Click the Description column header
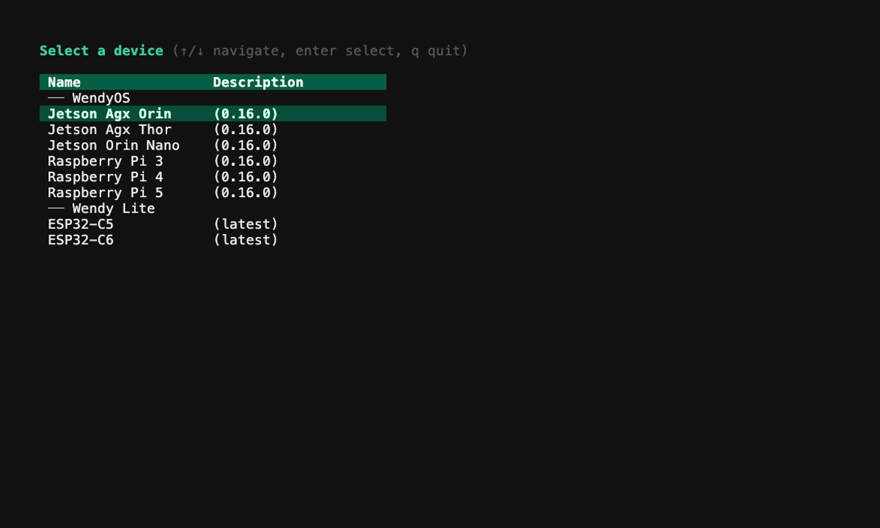Viewport: 880px width, 528px height. (x=258, y=82)
